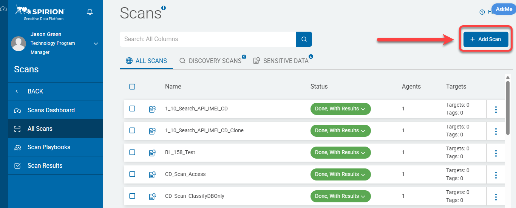Viewport: 516px width, 208px height.
Task: Check the box for 1_10_Search_API_IMEI_CD_Clone
Action: pyautogui.click(x=132, y=130)
